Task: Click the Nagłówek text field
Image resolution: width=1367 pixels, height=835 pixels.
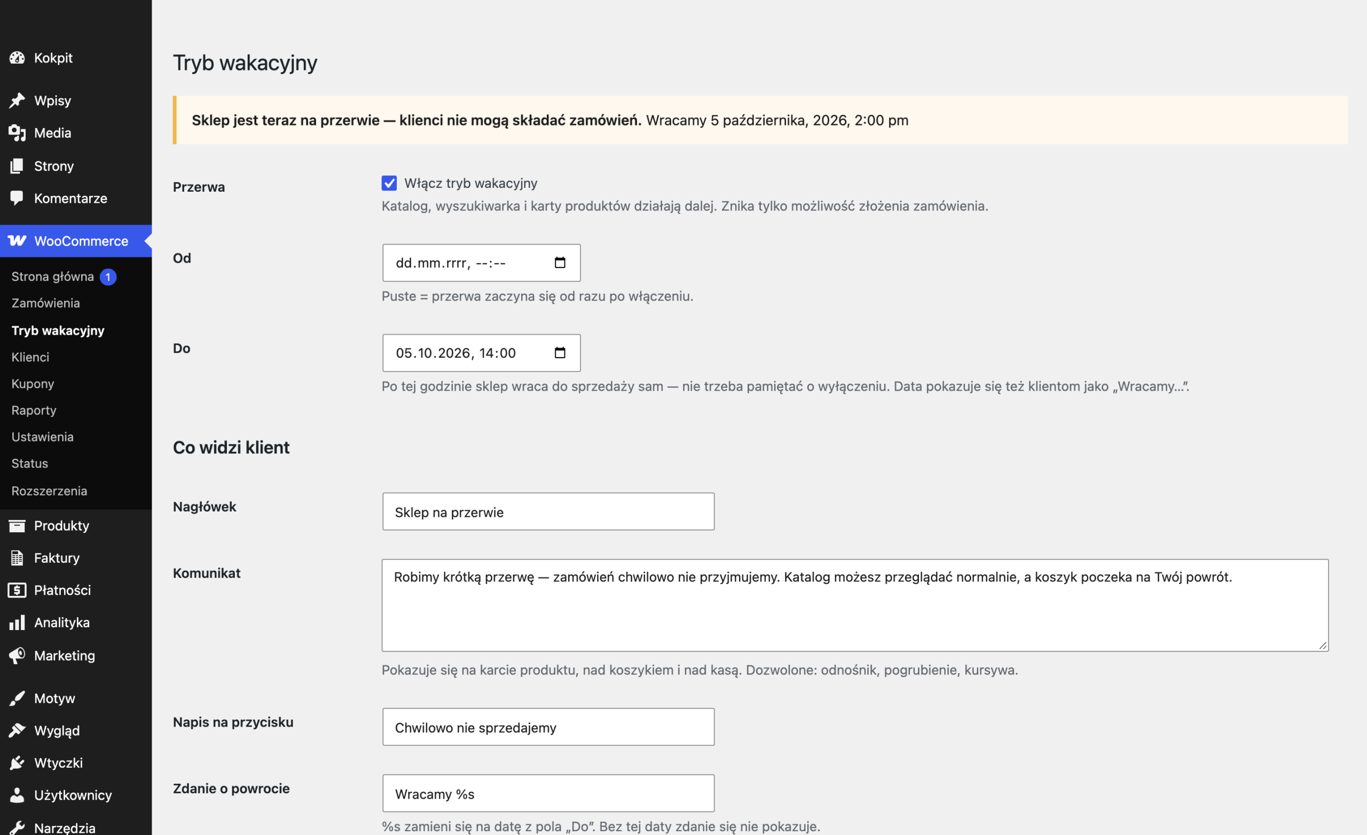Action: (x=548, y=511)
